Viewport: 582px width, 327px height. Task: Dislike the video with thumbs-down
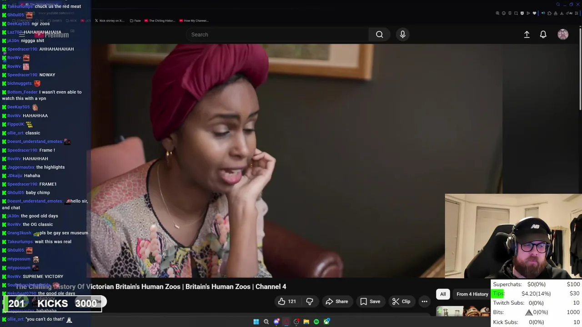click(x=310, y=302)
